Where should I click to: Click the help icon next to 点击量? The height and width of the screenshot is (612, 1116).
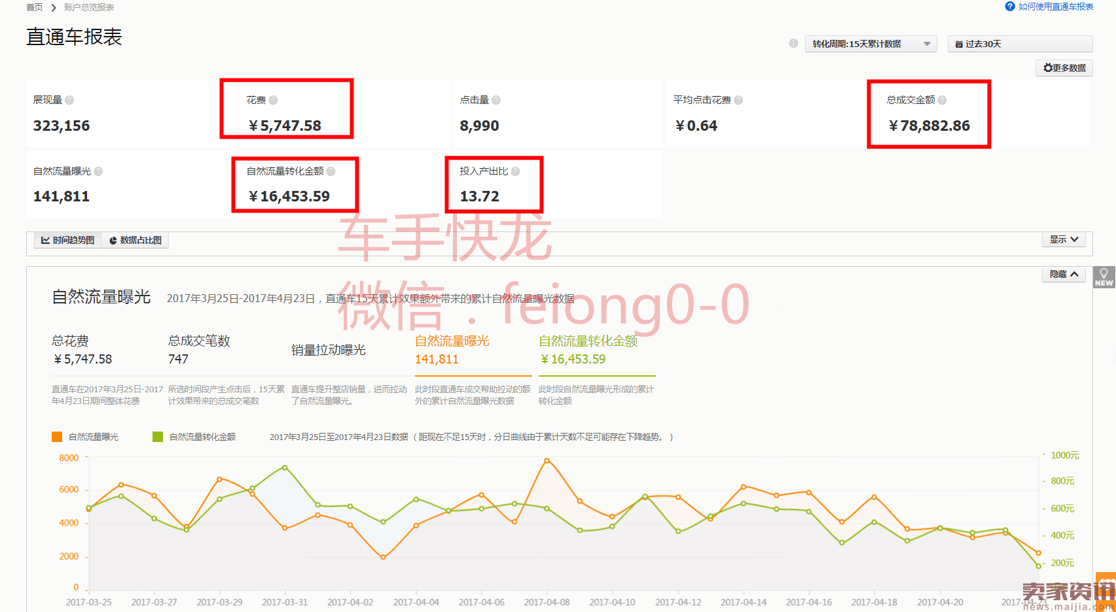pos(496,100)
